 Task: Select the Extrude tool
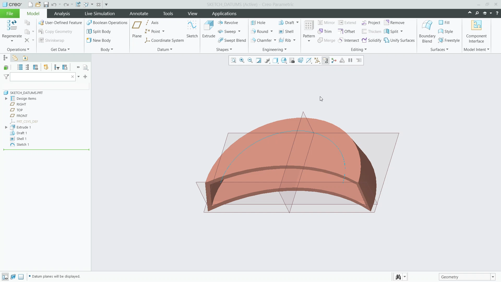209,29
